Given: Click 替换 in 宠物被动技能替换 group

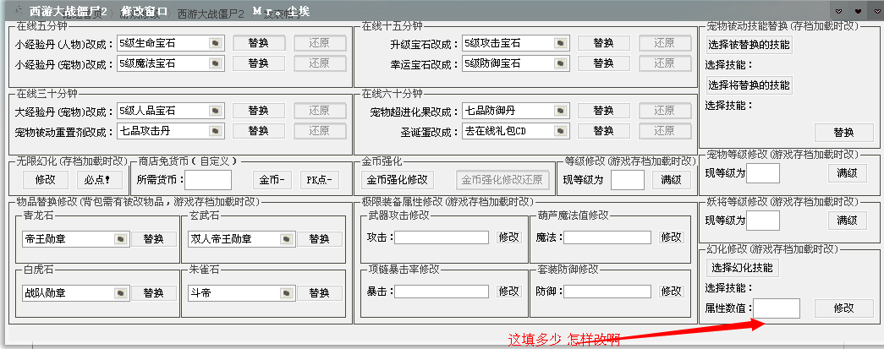Looking at the screenshot, I should tap(844, 133).
